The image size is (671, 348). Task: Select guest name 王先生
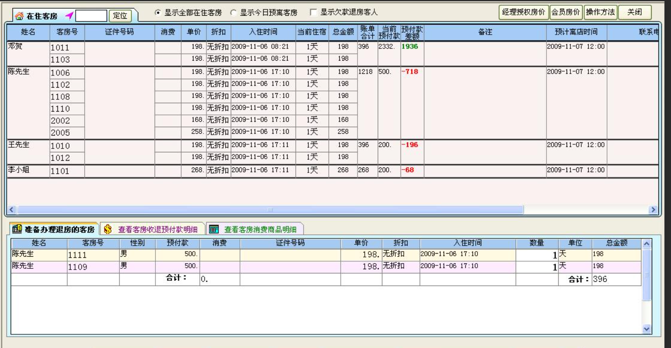[19, 145]
